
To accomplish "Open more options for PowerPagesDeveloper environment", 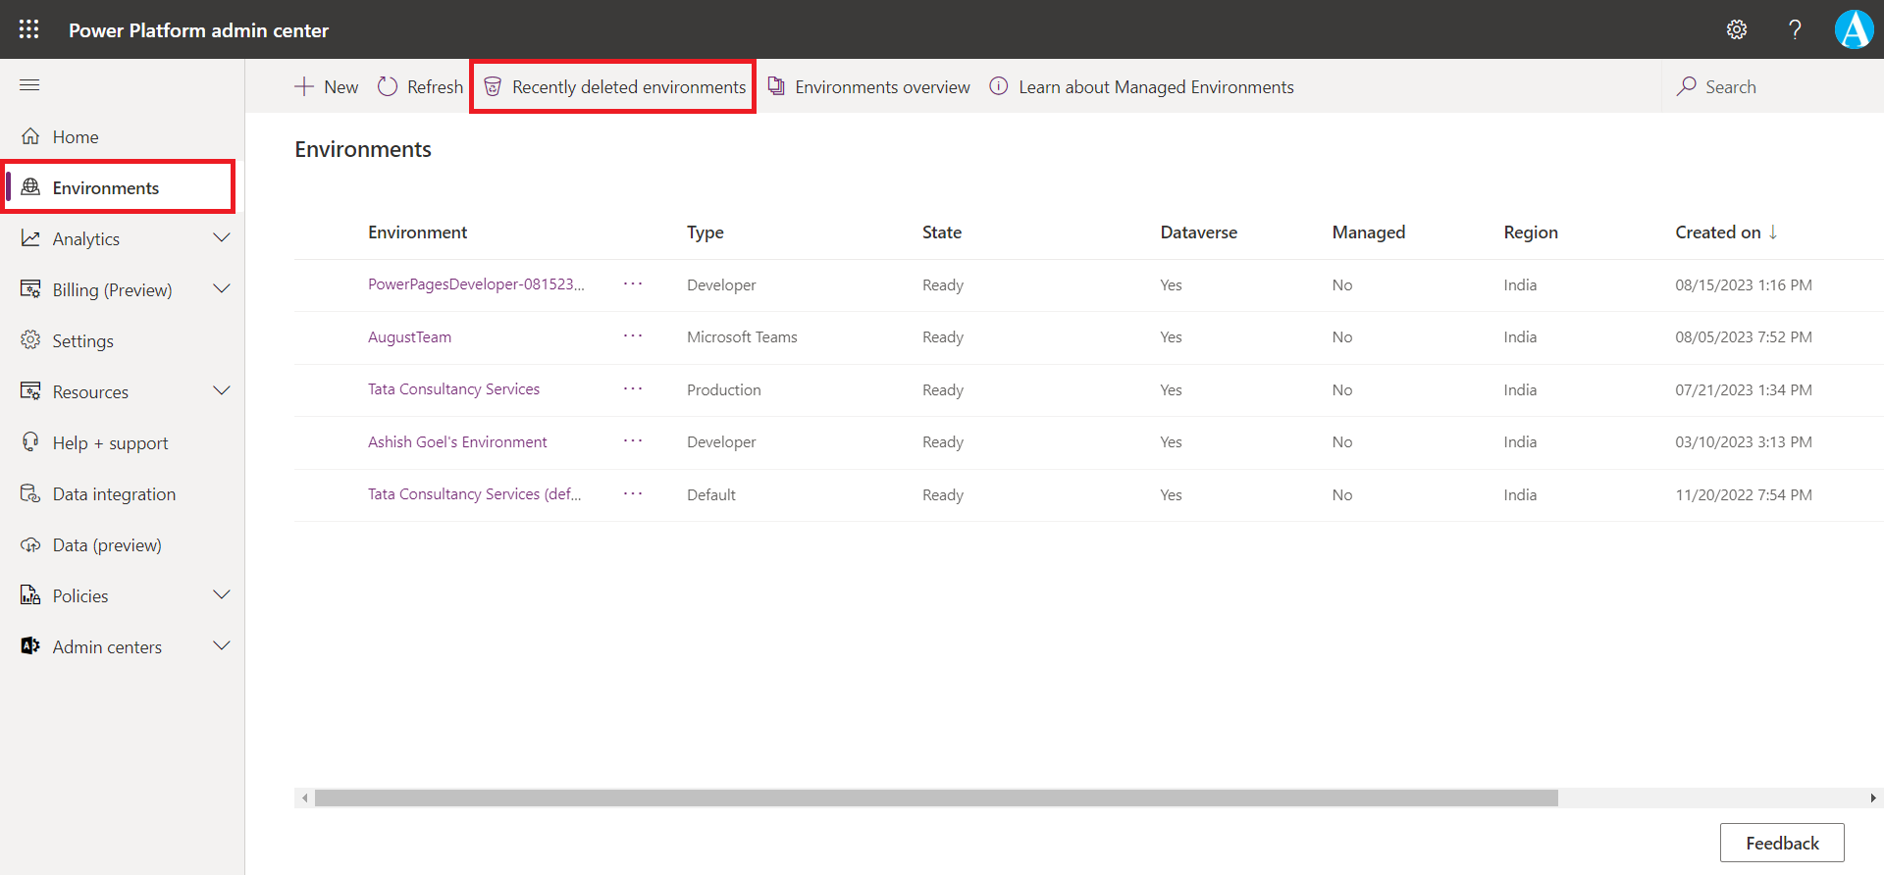I will [x=633, y=284].
